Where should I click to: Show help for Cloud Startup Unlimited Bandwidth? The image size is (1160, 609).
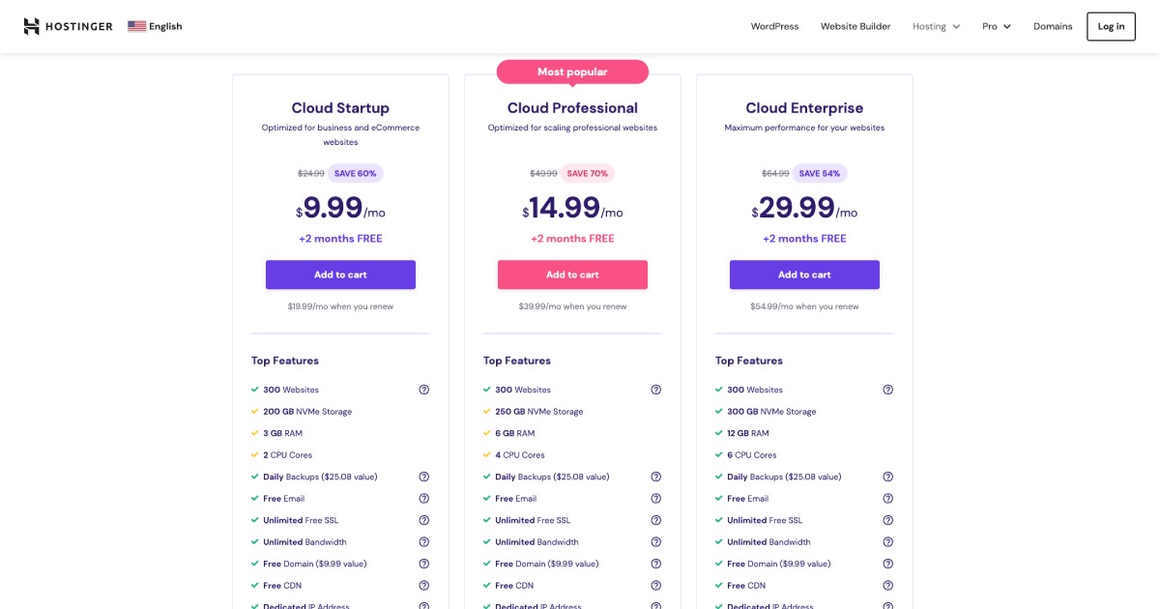coord(423,542)
